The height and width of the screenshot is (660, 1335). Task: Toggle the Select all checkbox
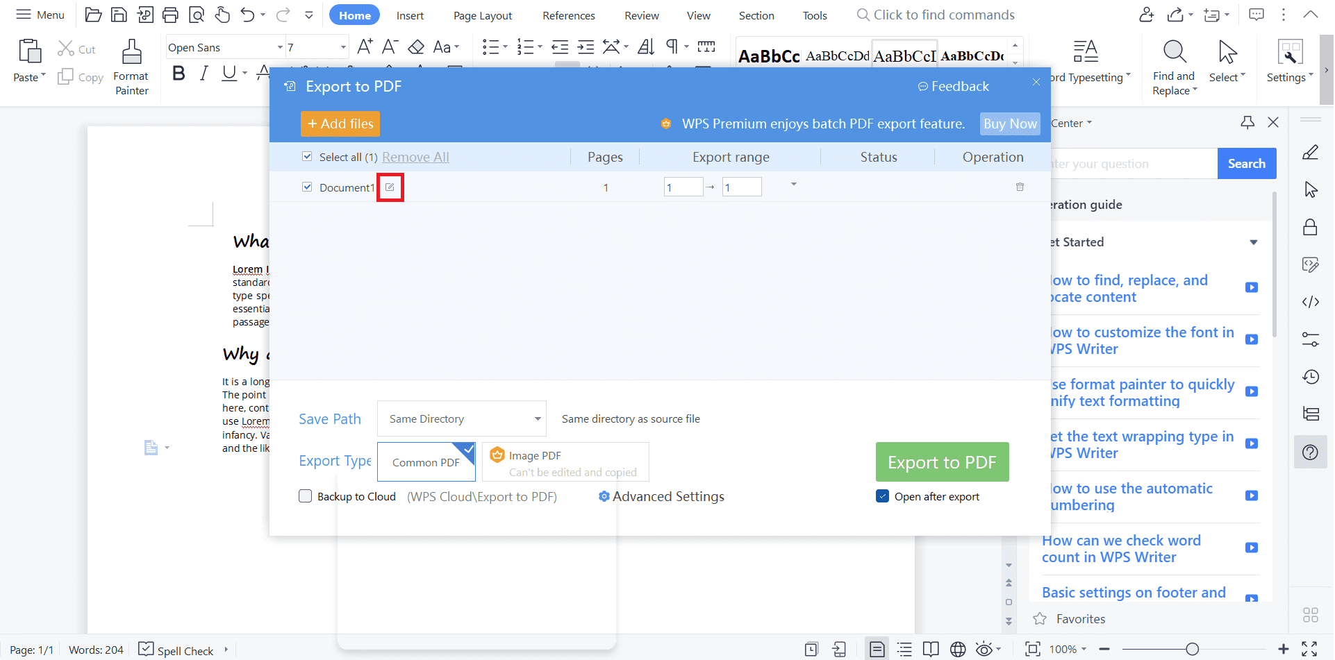pos(307,157)
